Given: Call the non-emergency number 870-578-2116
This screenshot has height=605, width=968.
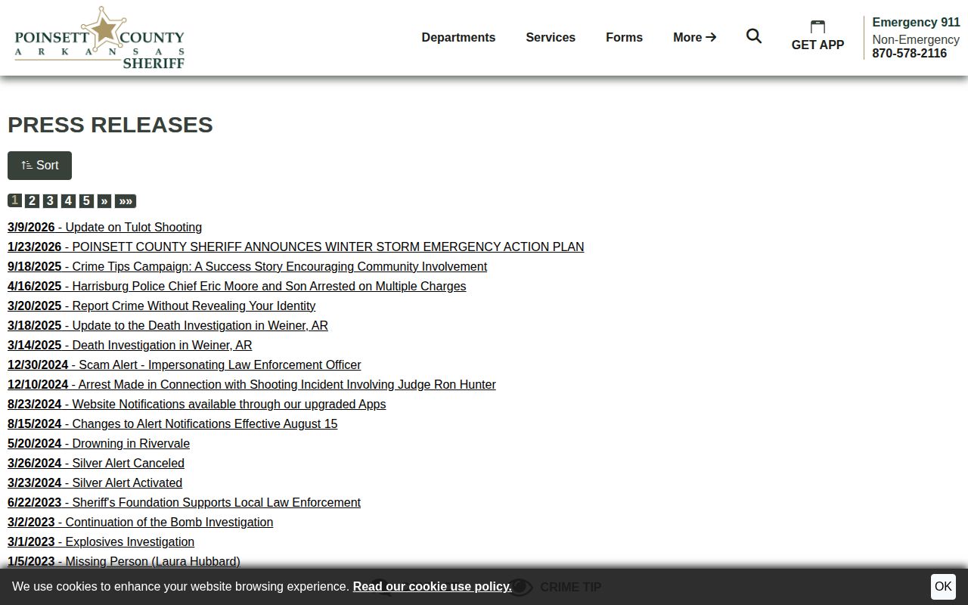Looking at the screenshot, I should click(x=909, y=53).
